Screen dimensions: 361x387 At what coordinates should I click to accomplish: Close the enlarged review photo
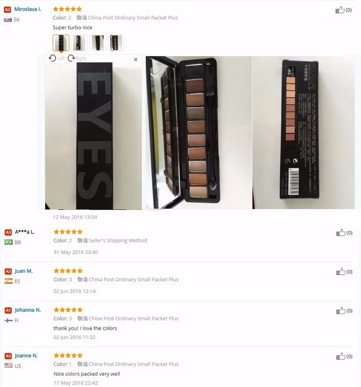tap(135, 59)
